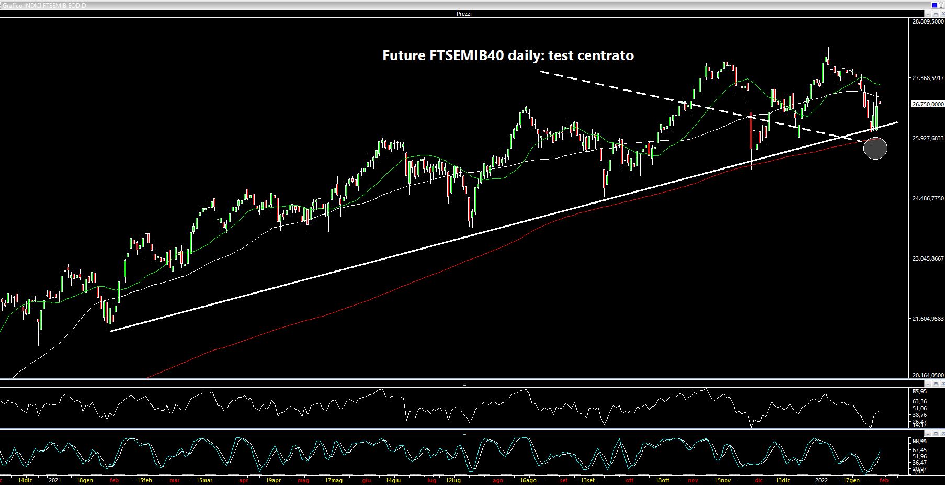
Task: Click the '2021' year label on time axis
Action: pos(54,480)
